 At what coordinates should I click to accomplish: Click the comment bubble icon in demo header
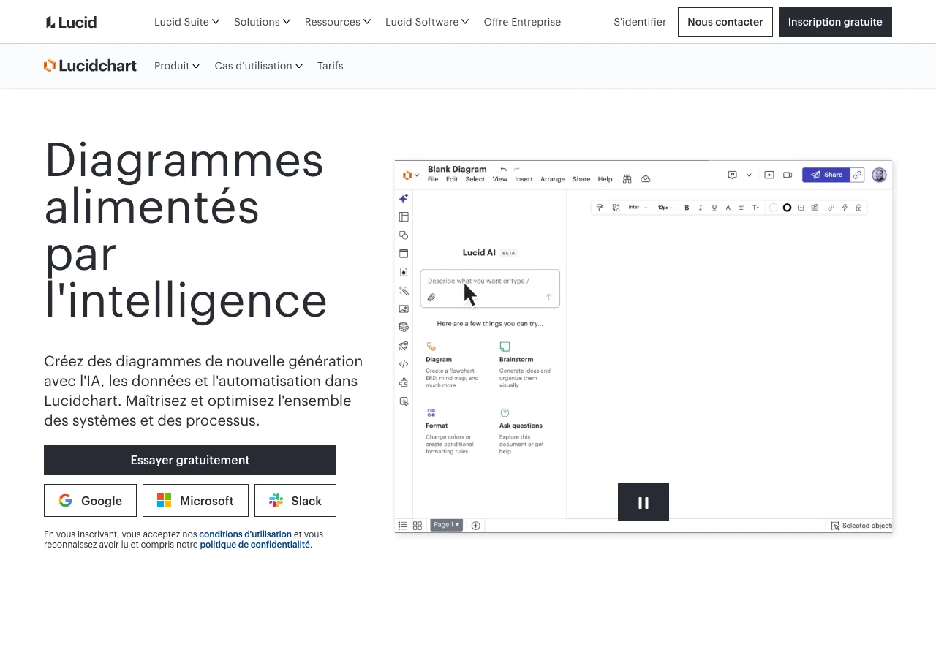pos(732,175)
